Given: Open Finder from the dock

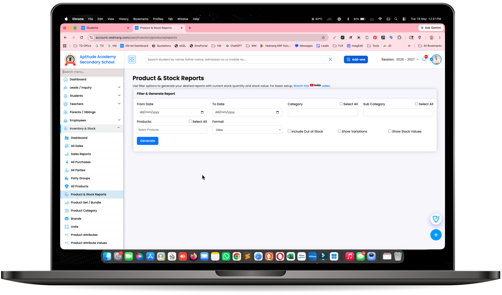Looking at the screenshot, I should 107,256.
